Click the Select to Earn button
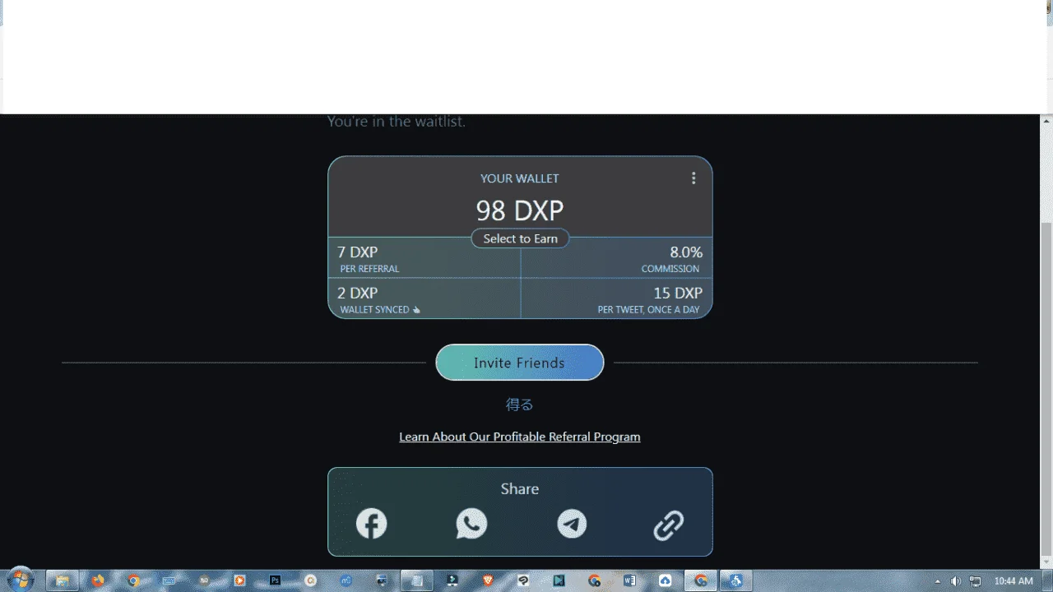The height and width of the screenshot is (592, 1053). 520,238
